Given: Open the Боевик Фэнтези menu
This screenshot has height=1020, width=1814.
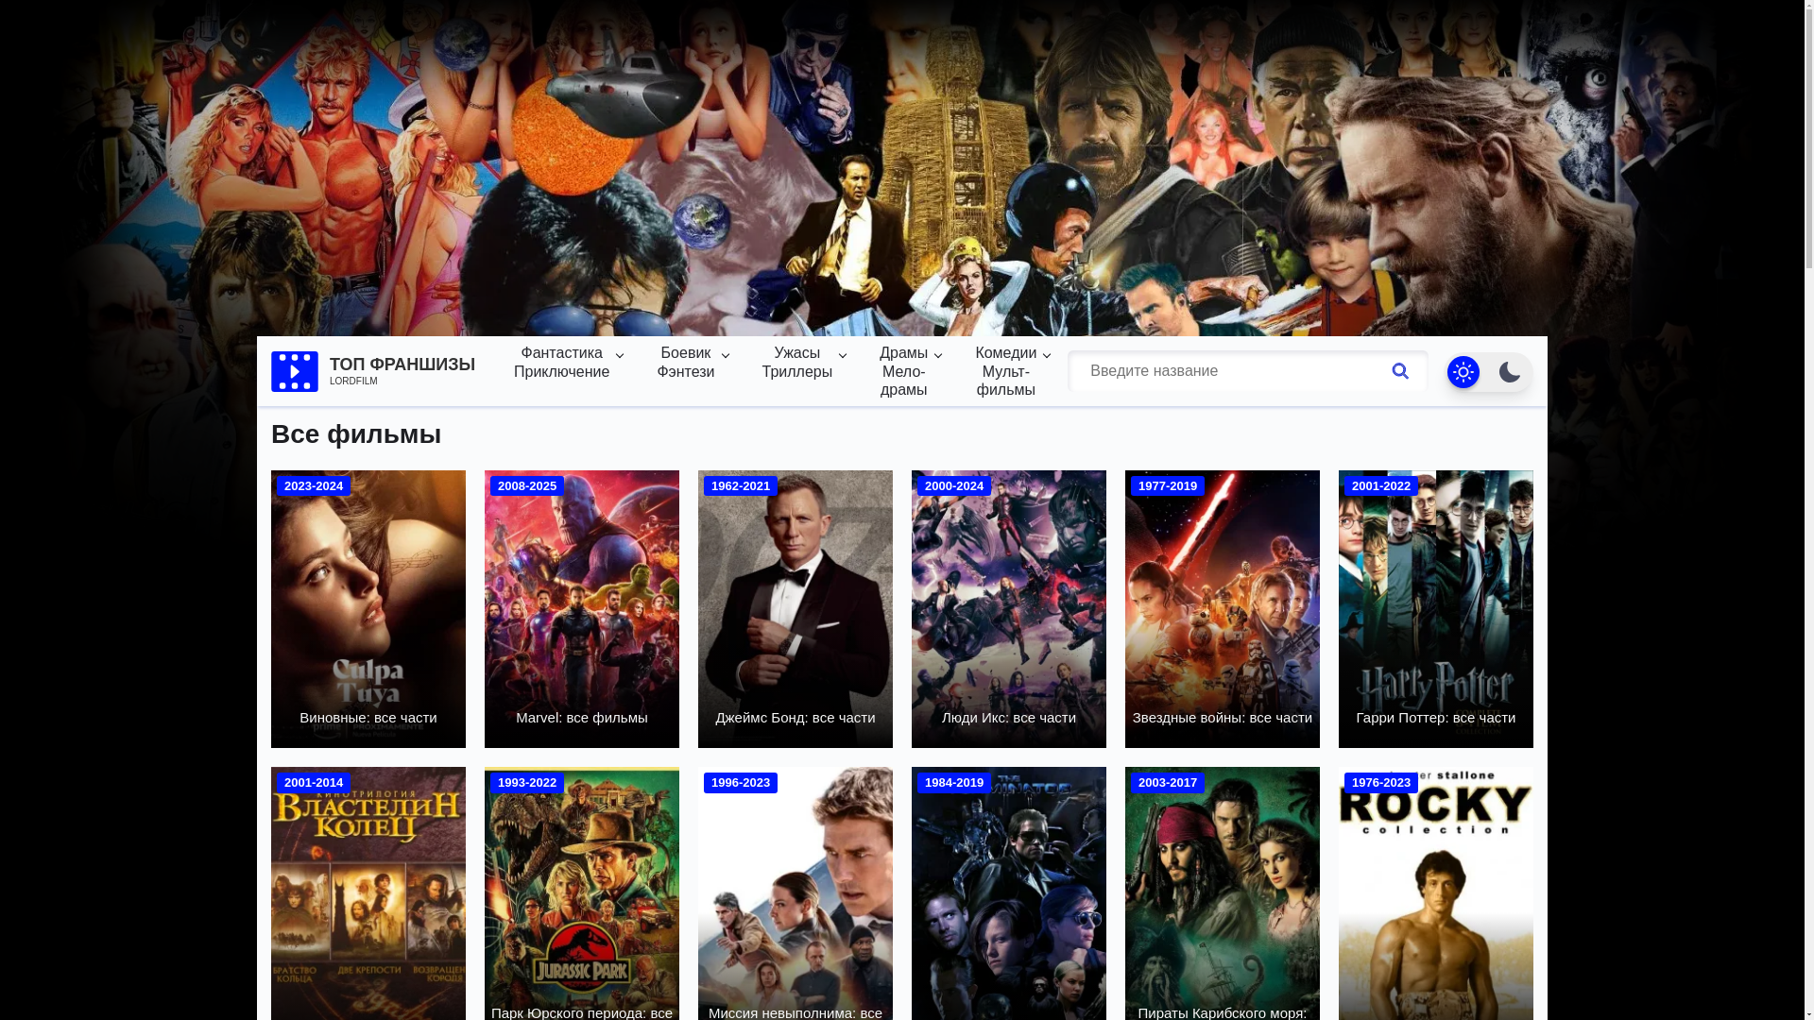Looking at the screenshot, I should [686, 363].
